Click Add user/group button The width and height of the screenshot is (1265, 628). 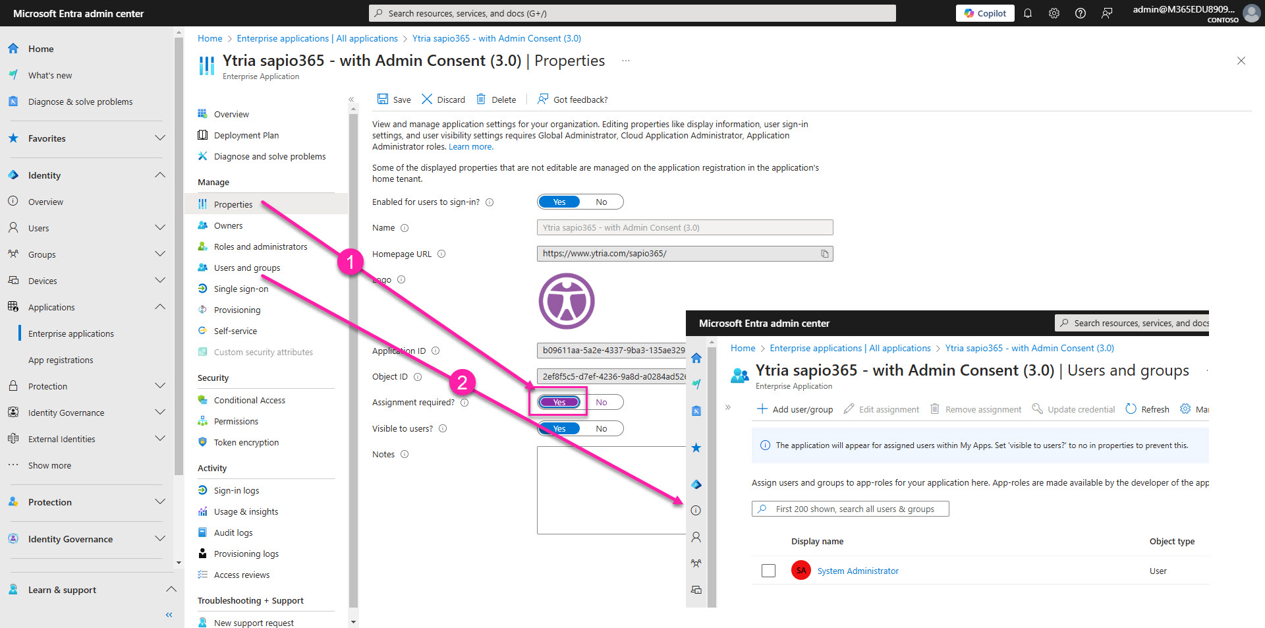click(795, 409)
